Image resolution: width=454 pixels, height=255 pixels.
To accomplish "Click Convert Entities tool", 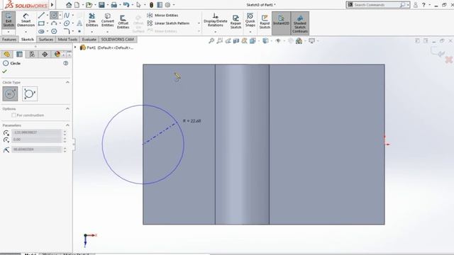I will pos(107,20).
